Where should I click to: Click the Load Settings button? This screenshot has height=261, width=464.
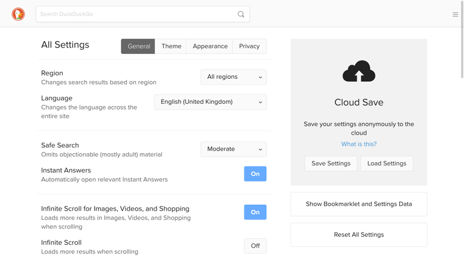pyautogui.click(x=387, y=164)
